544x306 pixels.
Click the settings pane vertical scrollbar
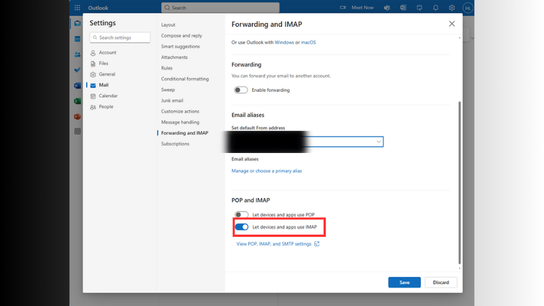(460, 182)
